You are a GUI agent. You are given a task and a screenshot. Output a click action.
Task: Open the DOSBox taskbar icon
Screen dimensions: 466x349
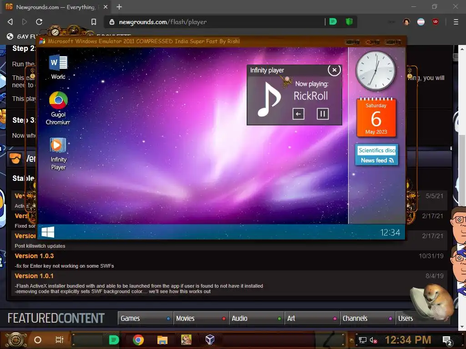pos(186,339)
